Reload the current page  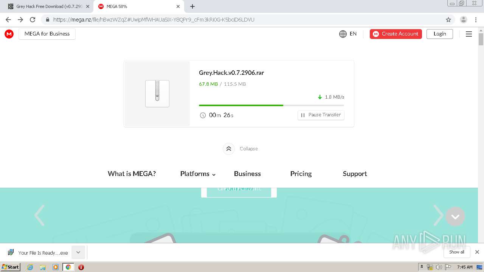33,20
